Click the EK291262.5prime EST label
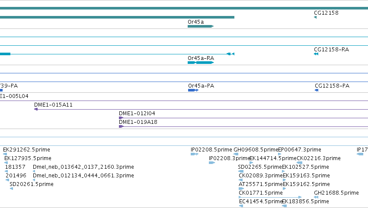 [x=26, y=150]
